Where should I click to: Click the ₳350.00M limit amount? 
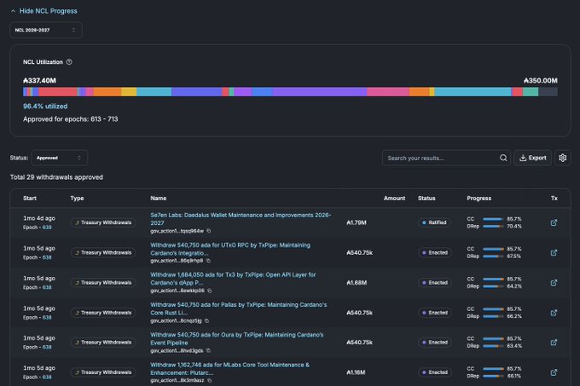(541, 81)
